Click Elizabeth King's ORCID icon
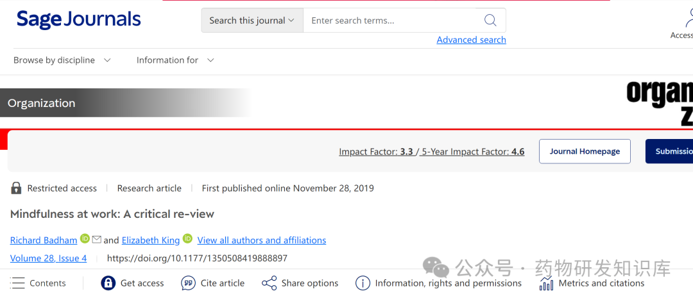Image resolution: width=693 pixels, height=296 pixels. (x=187, y=239)
